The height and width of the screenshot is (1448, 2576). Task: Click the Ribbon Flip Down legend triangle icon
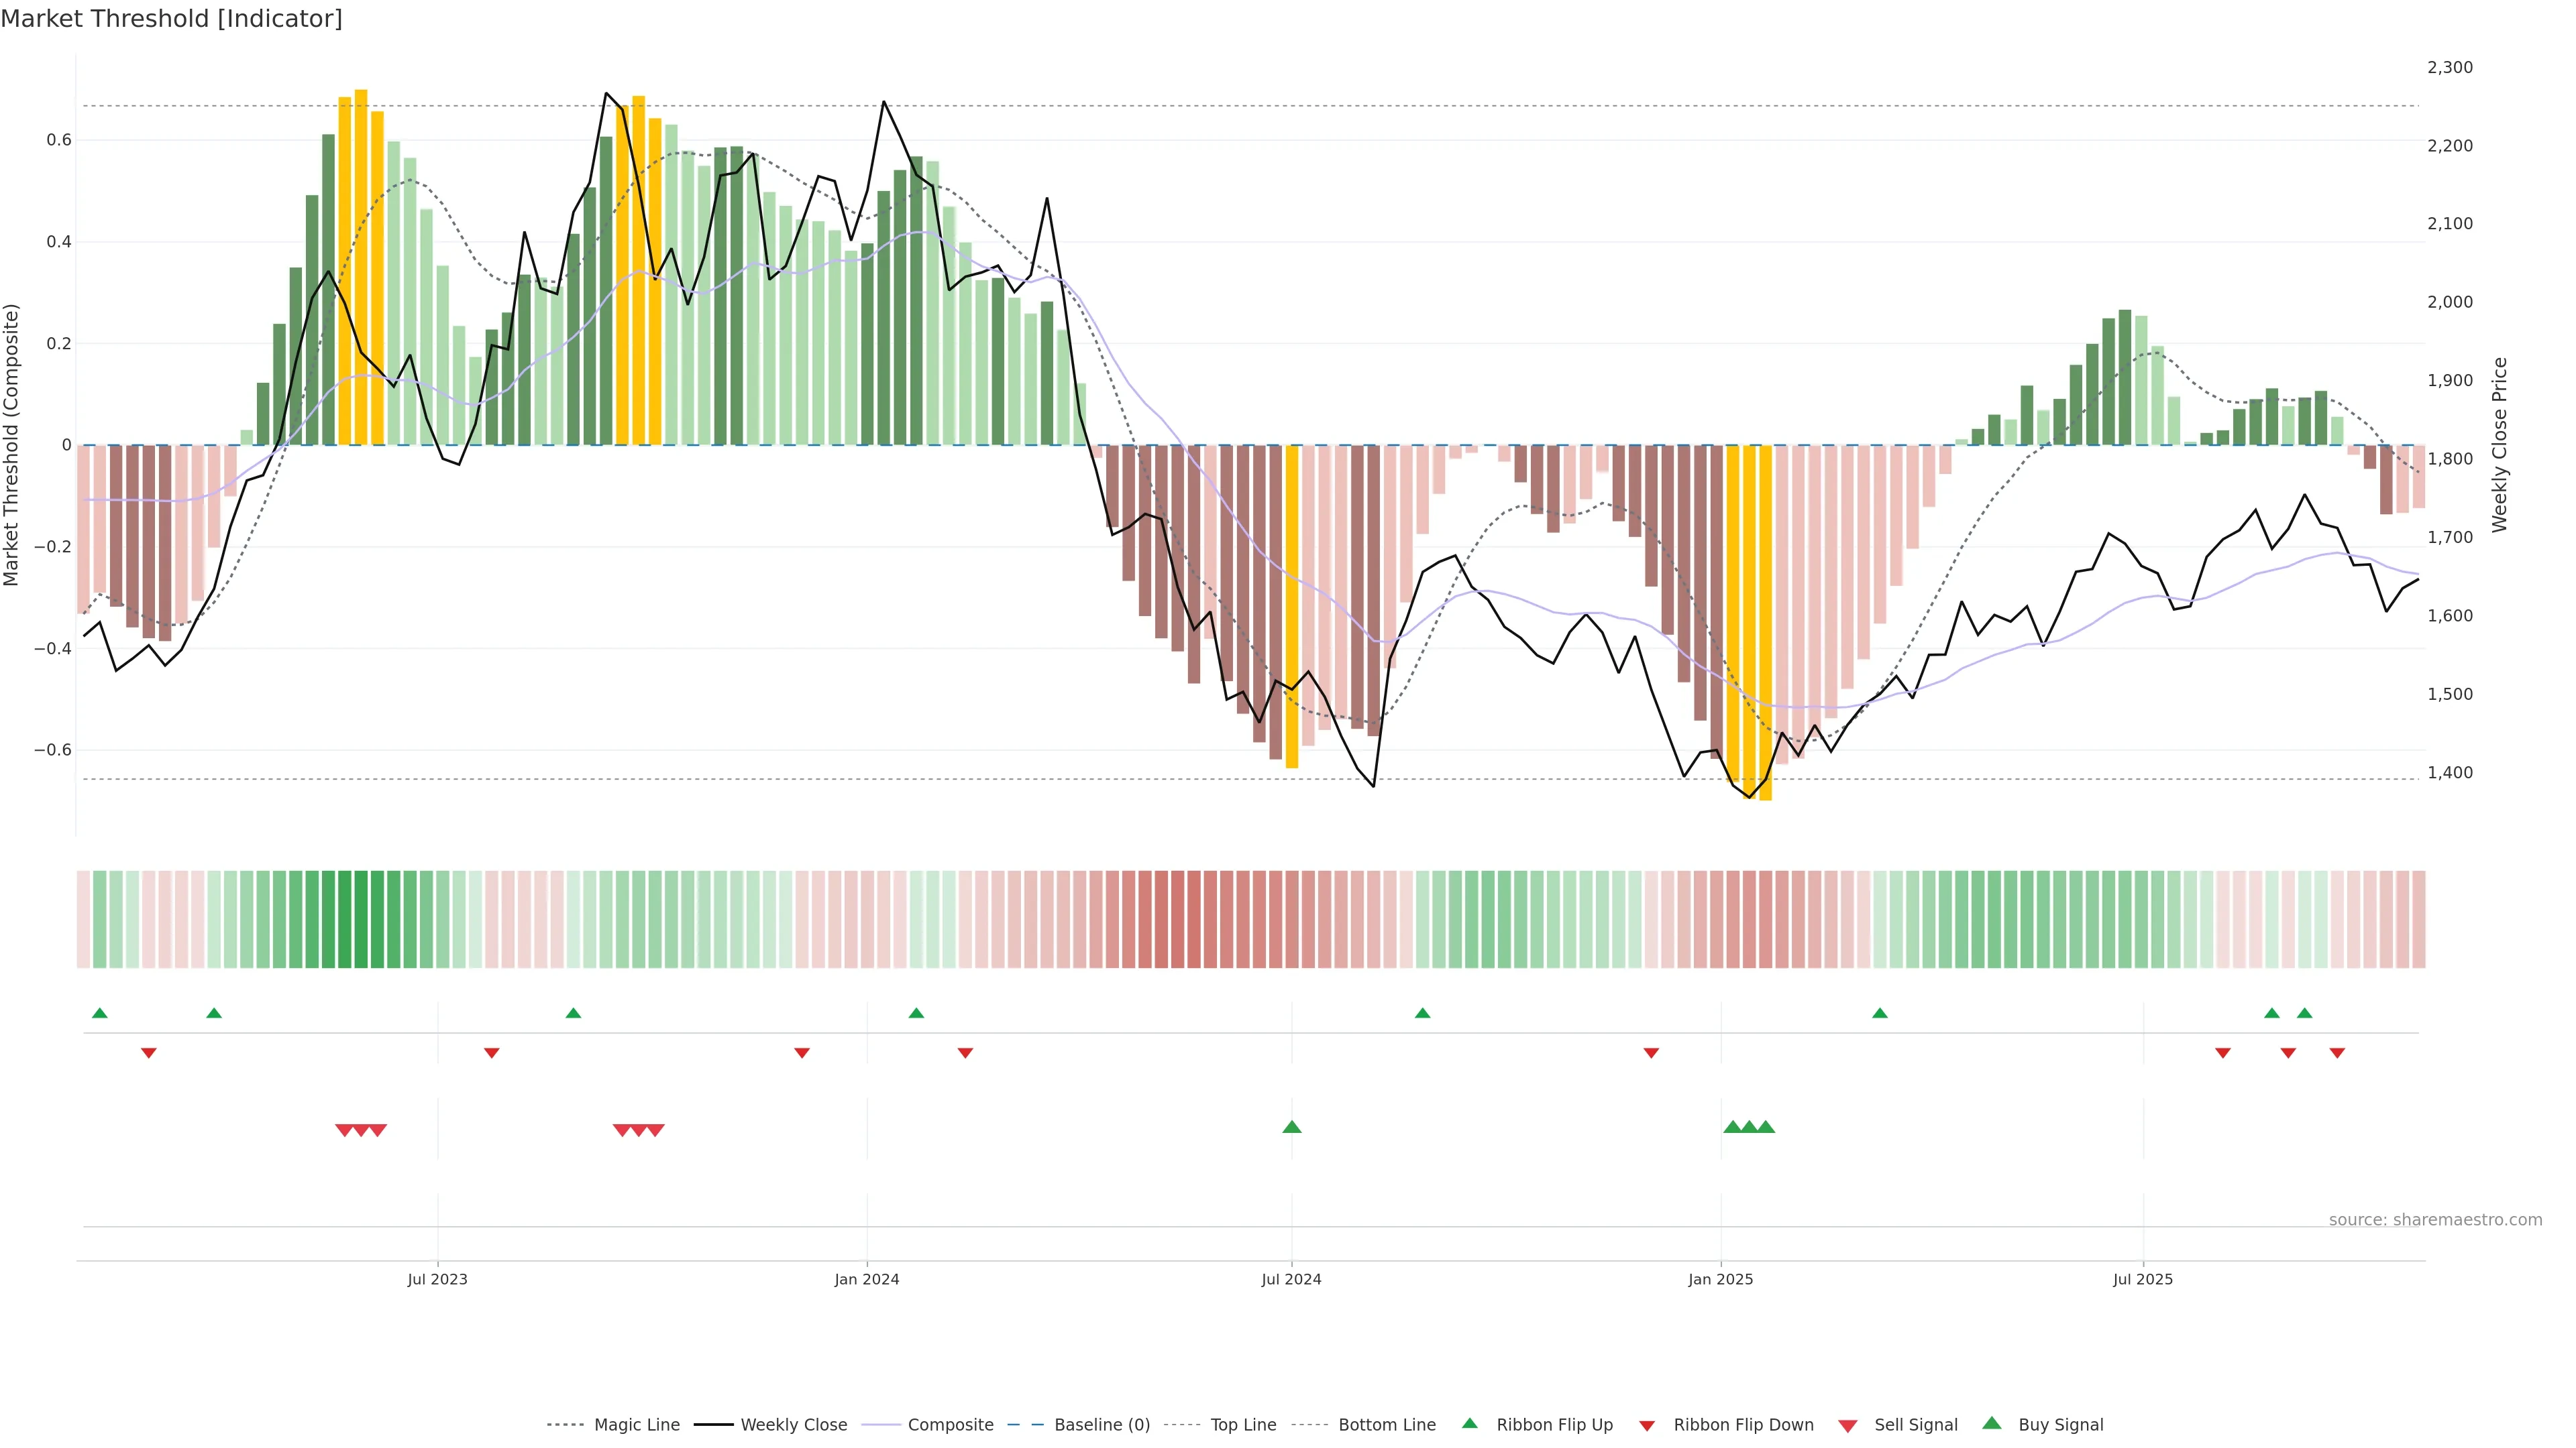coord(1647,1425)
